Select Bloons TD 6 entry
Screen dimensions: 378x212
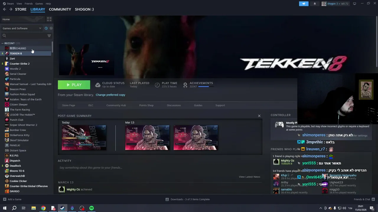[26, 171]
